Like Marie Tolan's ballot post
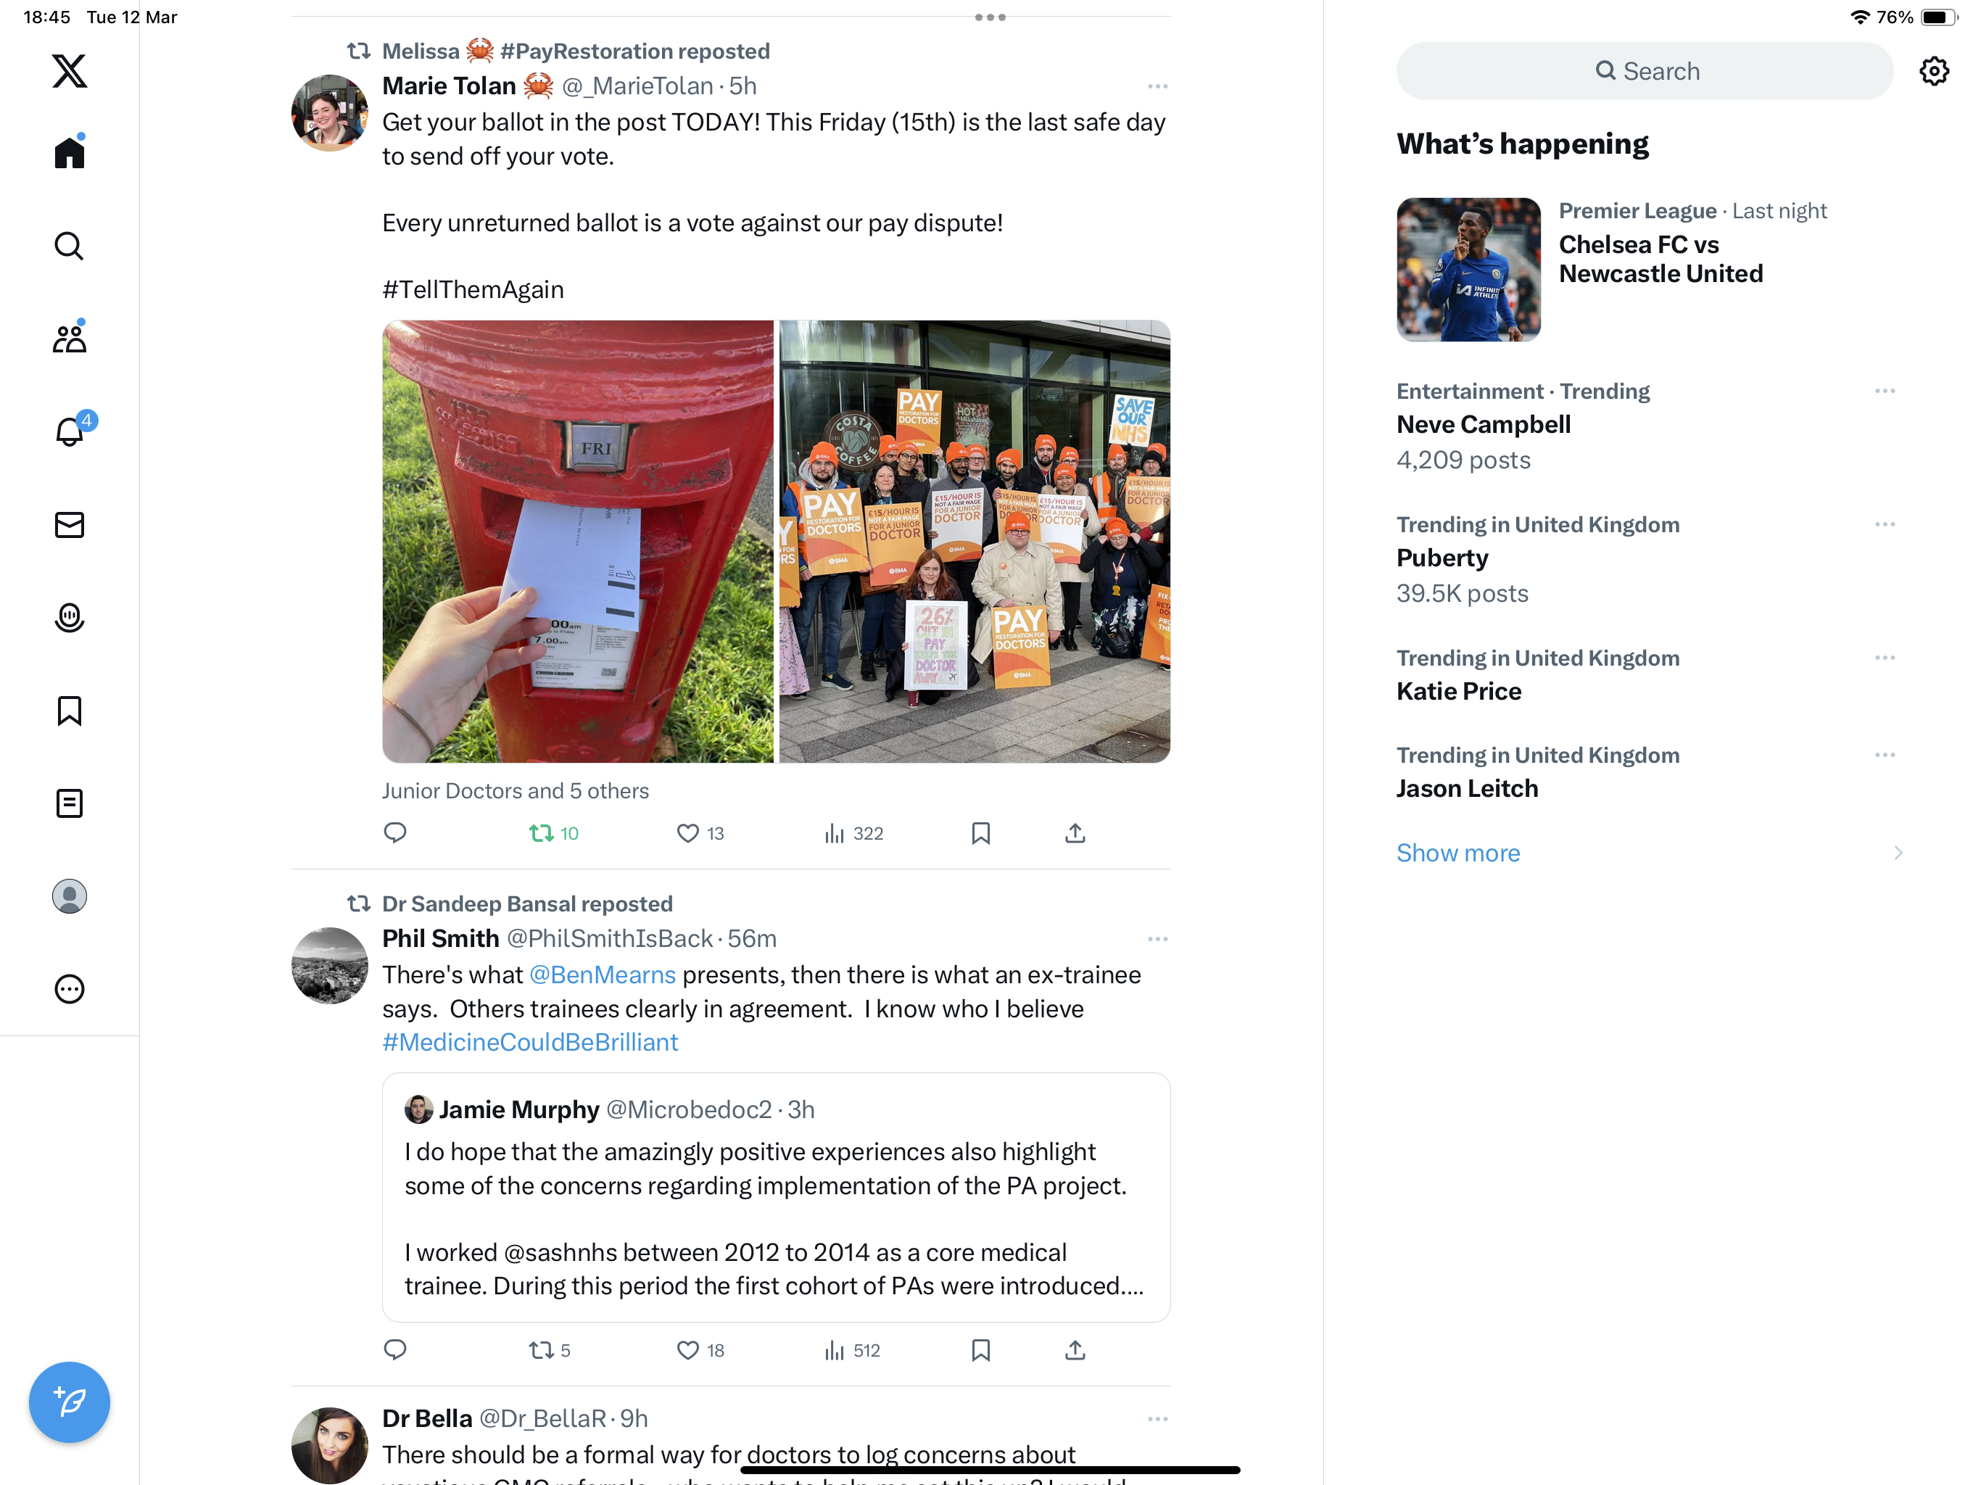The image size is (1981, 1485). pyautogui.click(x=700, y=834)
